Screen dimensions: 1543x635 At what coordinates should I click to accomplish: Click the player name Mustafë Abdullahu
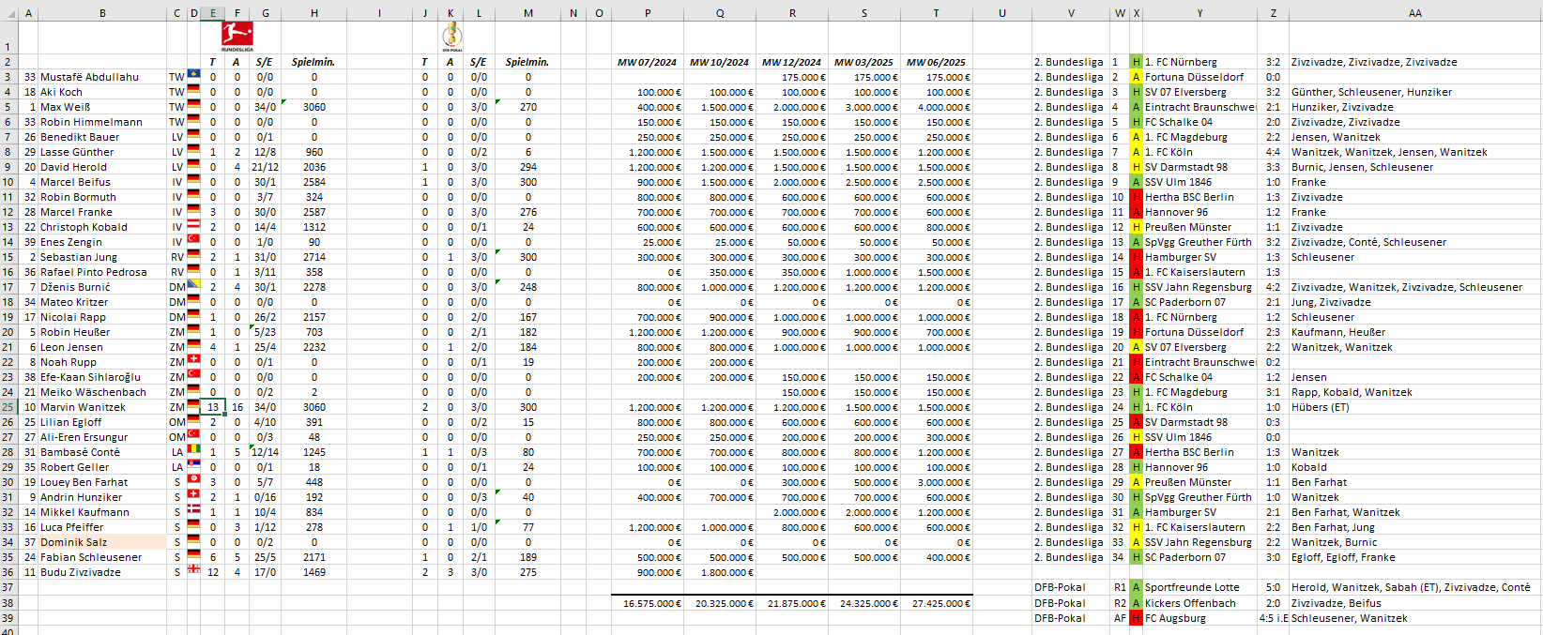[x=89, y=77]
